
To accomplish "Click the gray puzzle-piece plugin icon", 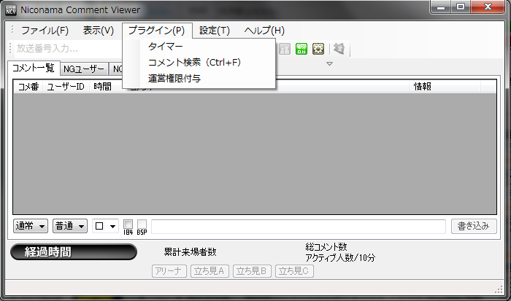I will coord(339,49).
